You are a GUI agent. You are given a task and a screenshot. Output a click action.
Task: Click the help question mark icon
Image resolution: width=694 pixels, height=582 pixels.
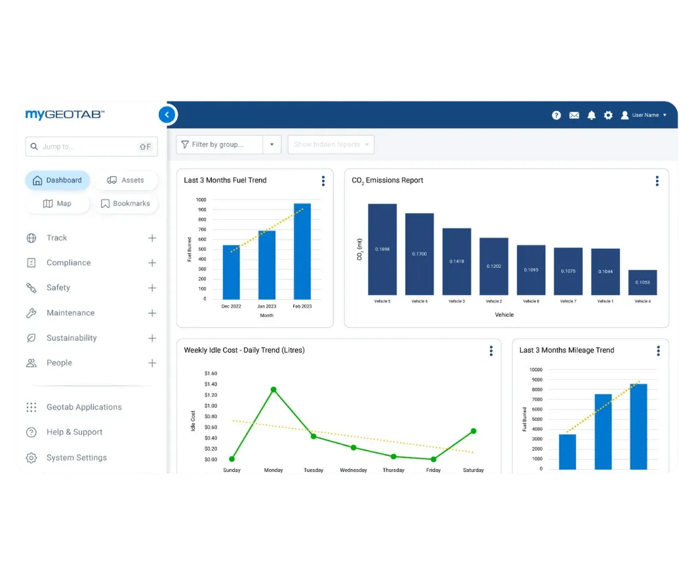click(556, 115)
